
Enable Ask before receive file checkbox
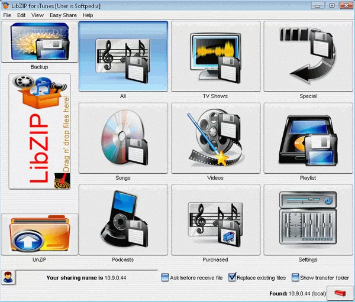(x=165, y=278)
